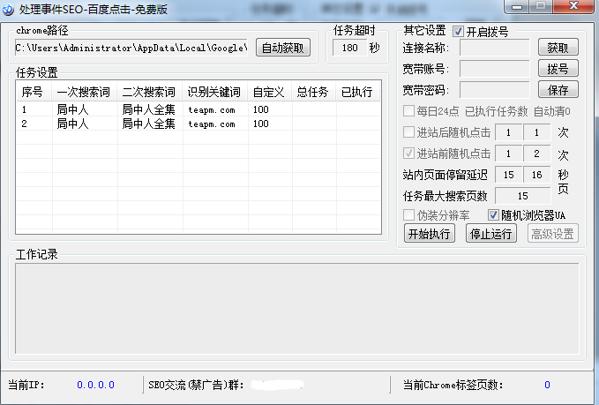Click the 高级设置 button

pos(553,234)
